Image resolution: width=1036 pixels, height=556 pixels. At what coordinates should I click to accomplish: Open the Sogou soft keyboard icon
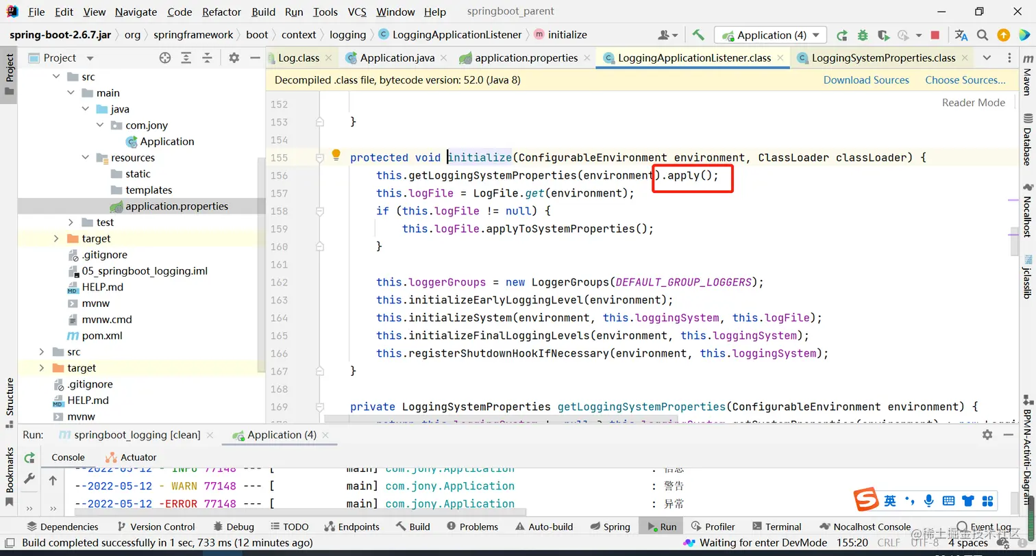948,501
